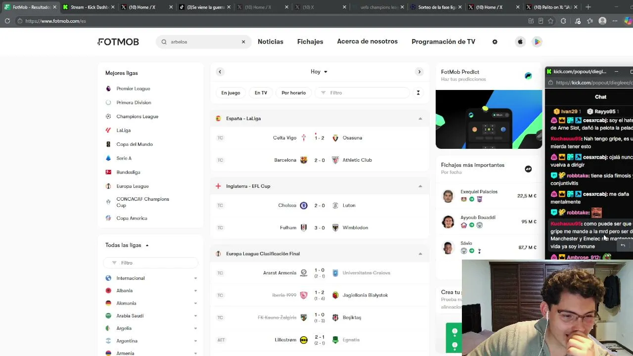Screen dimensions: 633x356
Task: Click the FotMob Predict logo icon
Action: coord(528,76)
